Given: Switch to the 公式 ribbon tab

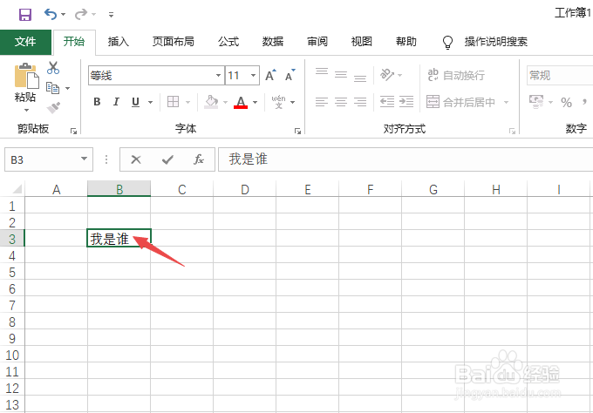Looking at the screenshot, I should click(x=228, y=42).
